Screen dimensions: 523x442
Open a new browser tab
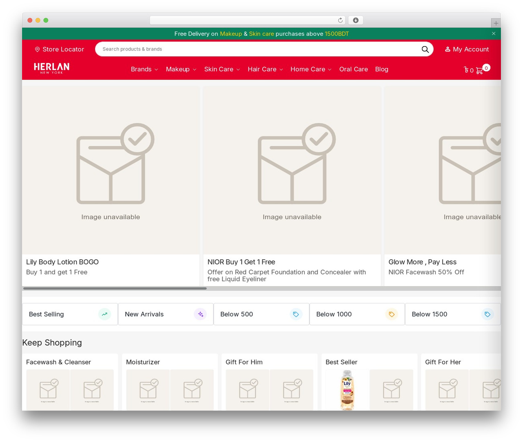point(496,23)
